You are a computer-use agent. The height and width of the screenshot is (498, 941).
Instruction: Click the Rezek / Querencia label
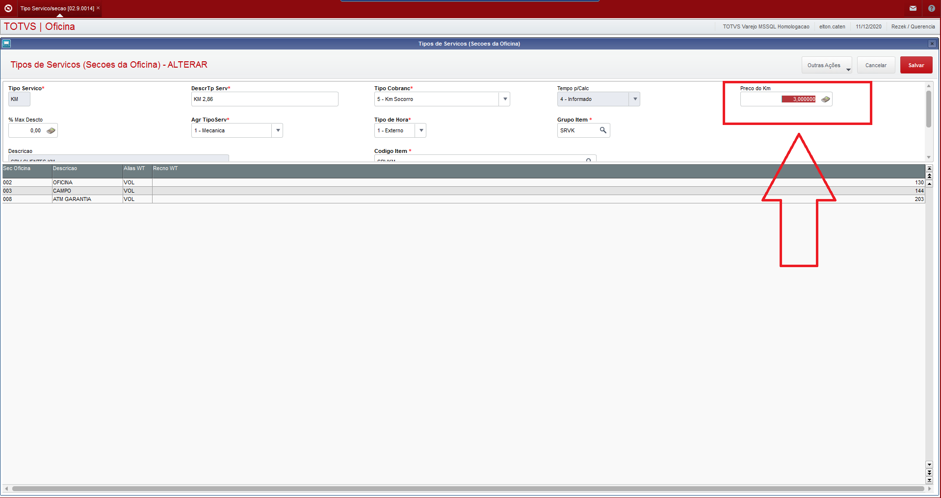coord(913,26)
